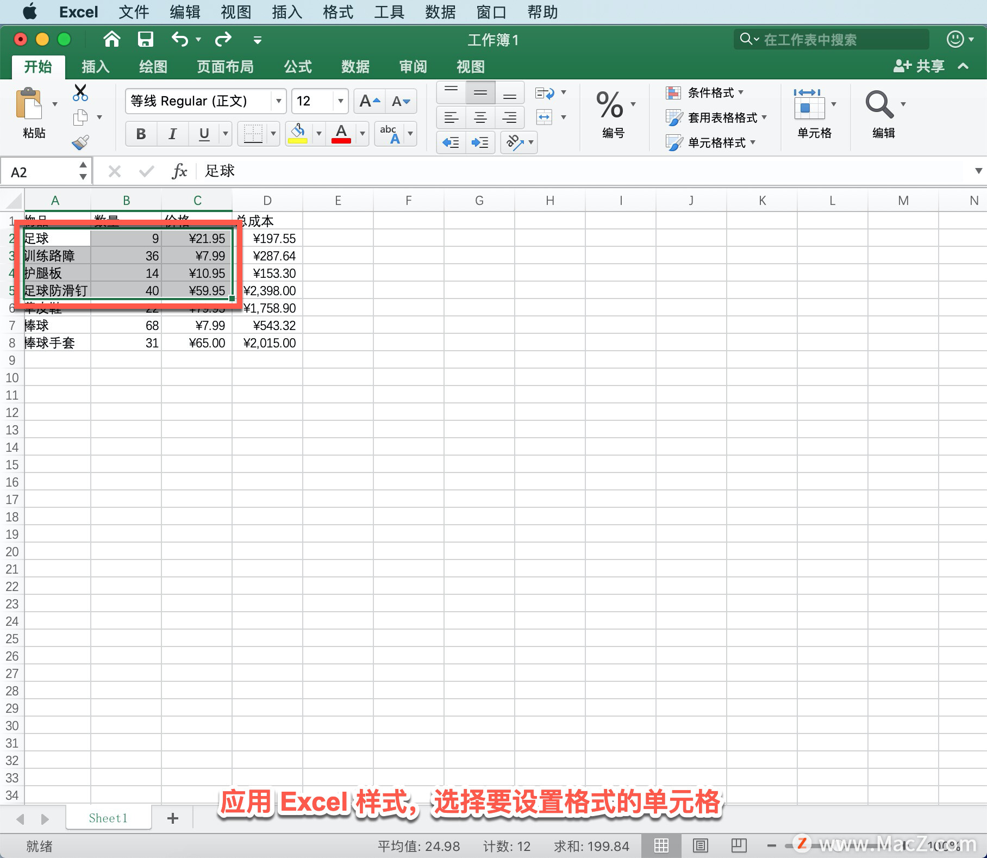The height and width of the screenshot is (858, 987).
Task: Align text to bottom of cell
Action: click(510, 93)
